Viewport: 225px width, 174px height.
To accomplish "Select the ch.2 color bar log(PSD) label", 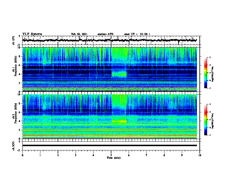I will pos(213,121).
